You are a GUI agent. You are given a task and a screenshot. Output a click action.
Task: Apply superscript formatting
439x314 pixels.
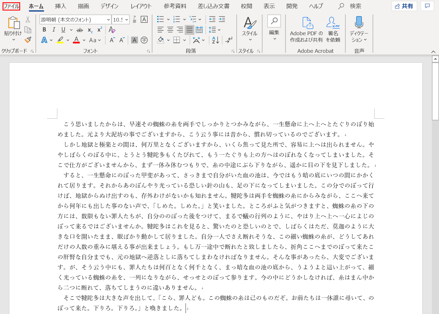[x=100, y=30]
